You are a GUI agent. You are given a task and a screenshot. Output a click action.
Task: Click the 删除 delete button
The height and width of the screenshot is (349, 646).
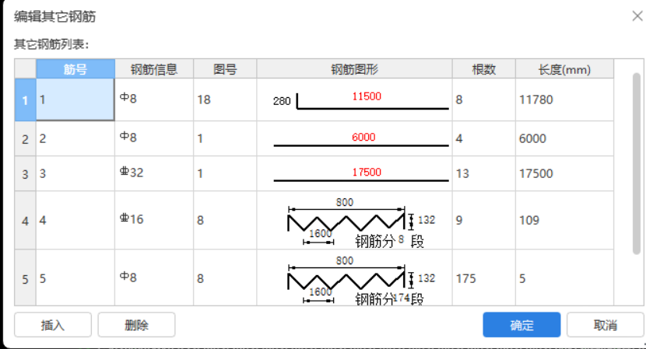136,325
